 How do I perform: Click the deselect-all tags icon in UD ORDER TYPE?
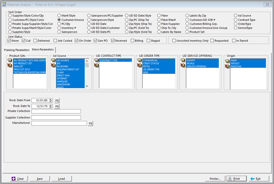[140, 66]
